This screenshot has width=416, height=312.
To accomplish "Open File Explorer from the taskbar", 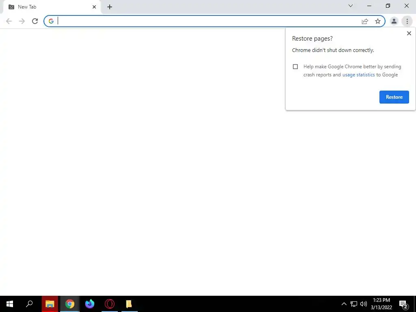I will point(50,304).
